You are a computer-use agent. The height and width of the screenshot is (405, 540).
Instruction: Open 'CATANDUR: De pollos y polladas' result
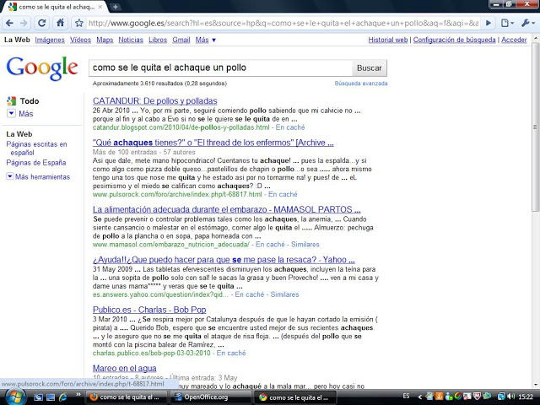click(x=154, y=101)
